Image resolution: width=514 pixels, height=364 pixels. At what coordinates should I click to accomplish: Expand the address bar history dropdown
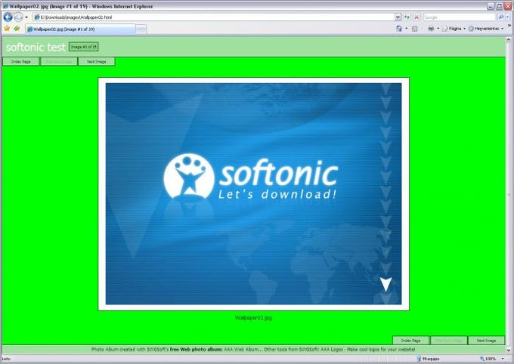point(398,17)
